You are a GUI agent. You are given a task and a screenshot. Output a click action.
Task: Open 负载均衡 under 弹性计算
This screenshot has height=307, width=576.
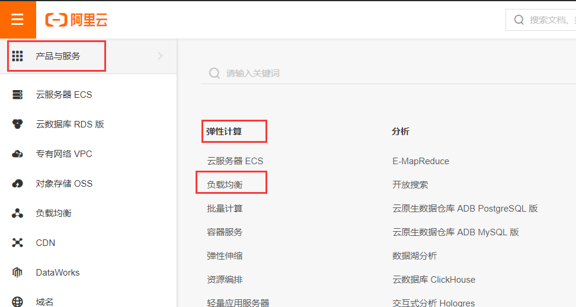point(225,185)
